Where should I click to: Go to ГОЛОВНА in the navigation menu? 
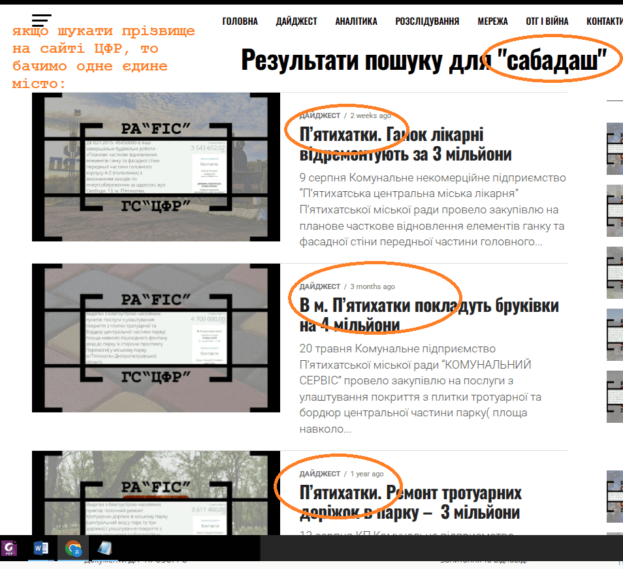tap(240, 22)
